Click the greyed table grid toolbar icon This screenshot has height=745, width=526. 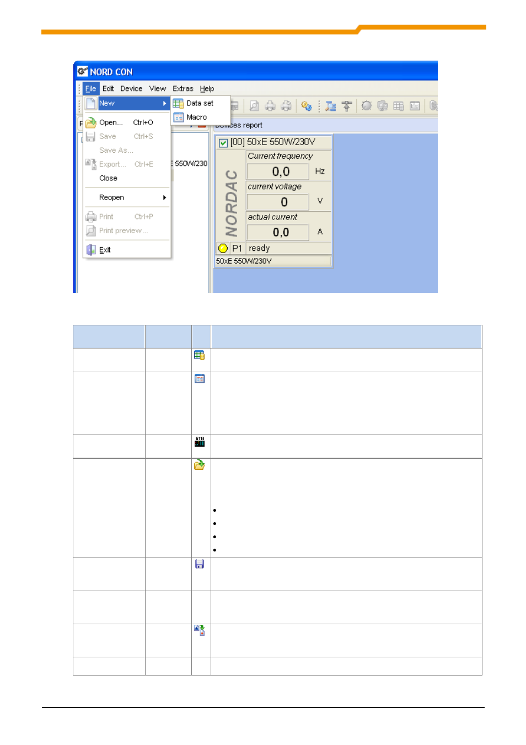click(399, 106)
